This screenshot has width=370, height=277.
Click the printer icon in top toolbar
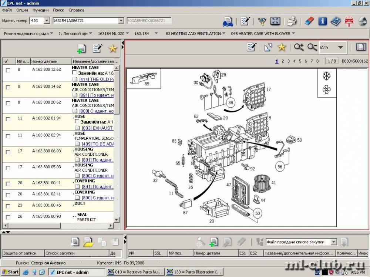pyautogui.click(x=292, y=21)
